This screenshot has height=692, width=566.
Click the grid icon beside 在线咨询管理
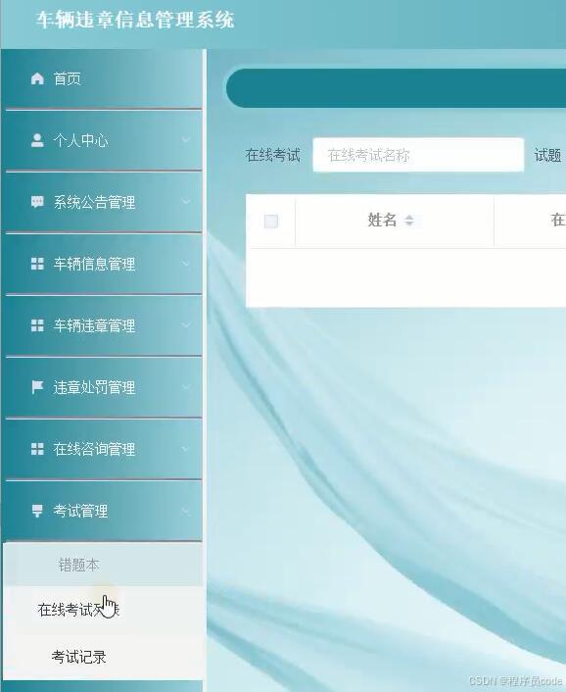(x=37, y=449)
